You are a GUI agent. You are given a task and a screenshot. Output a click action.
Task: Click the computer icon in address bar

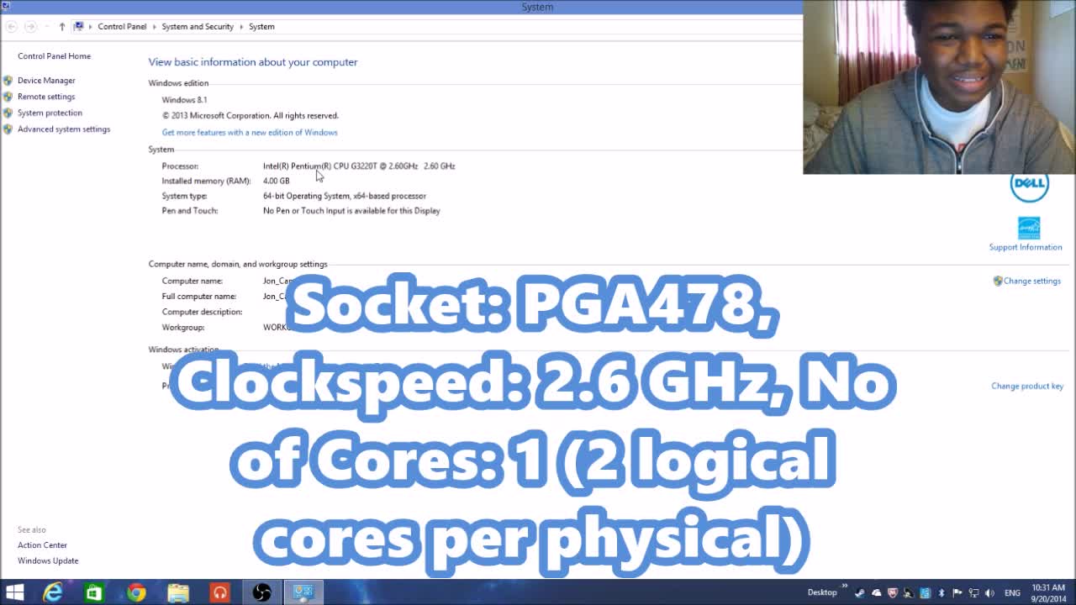(x=79, y=27)
